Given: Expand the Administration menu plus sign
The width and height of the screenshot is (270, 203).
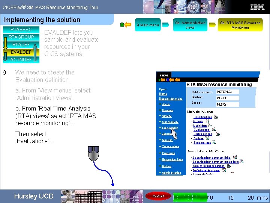Looking at the screenshot, I should (160, 173).
